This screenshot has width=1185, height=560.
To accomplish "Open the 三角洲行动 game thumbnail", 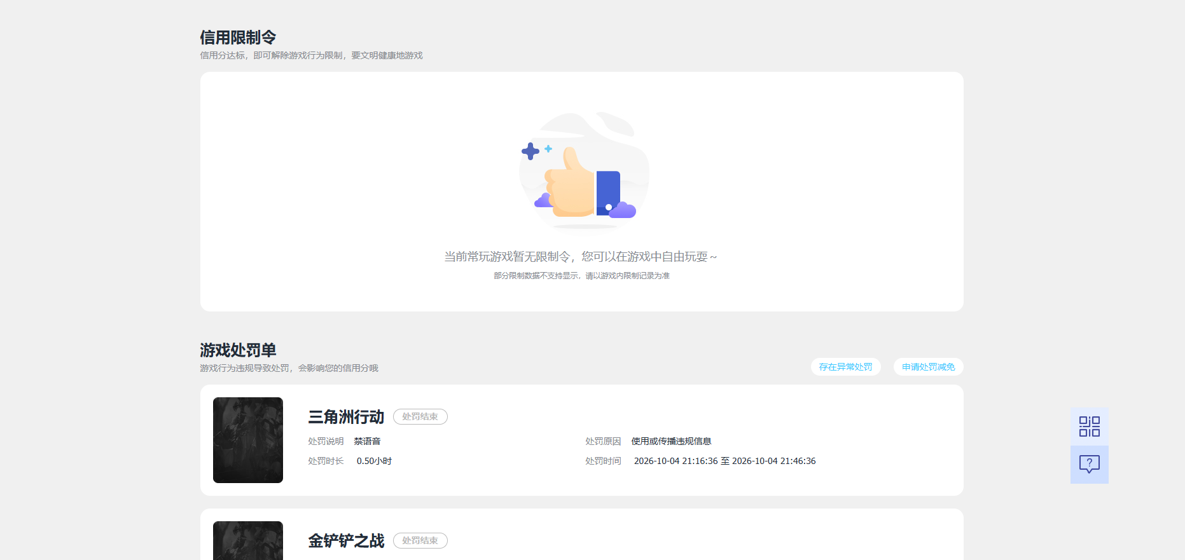I will [x=248, y=440].
